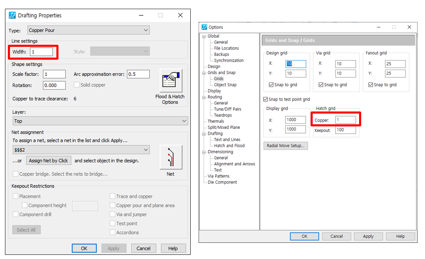The height and width of the screenshot is (259, 425).
Task: Check Test point restriction checkbox
Action: click(x=112, y=223)
